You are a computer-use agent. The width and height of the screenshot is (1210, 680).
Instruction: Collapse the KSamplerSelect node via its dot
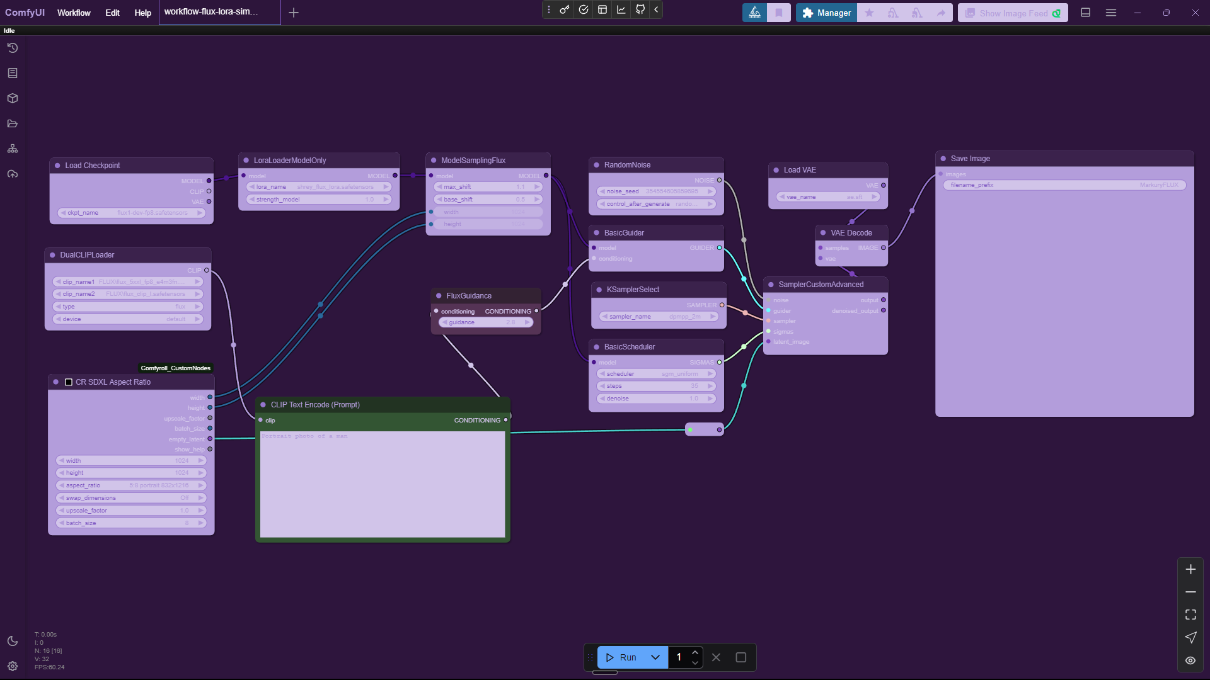tap(599, 290)
